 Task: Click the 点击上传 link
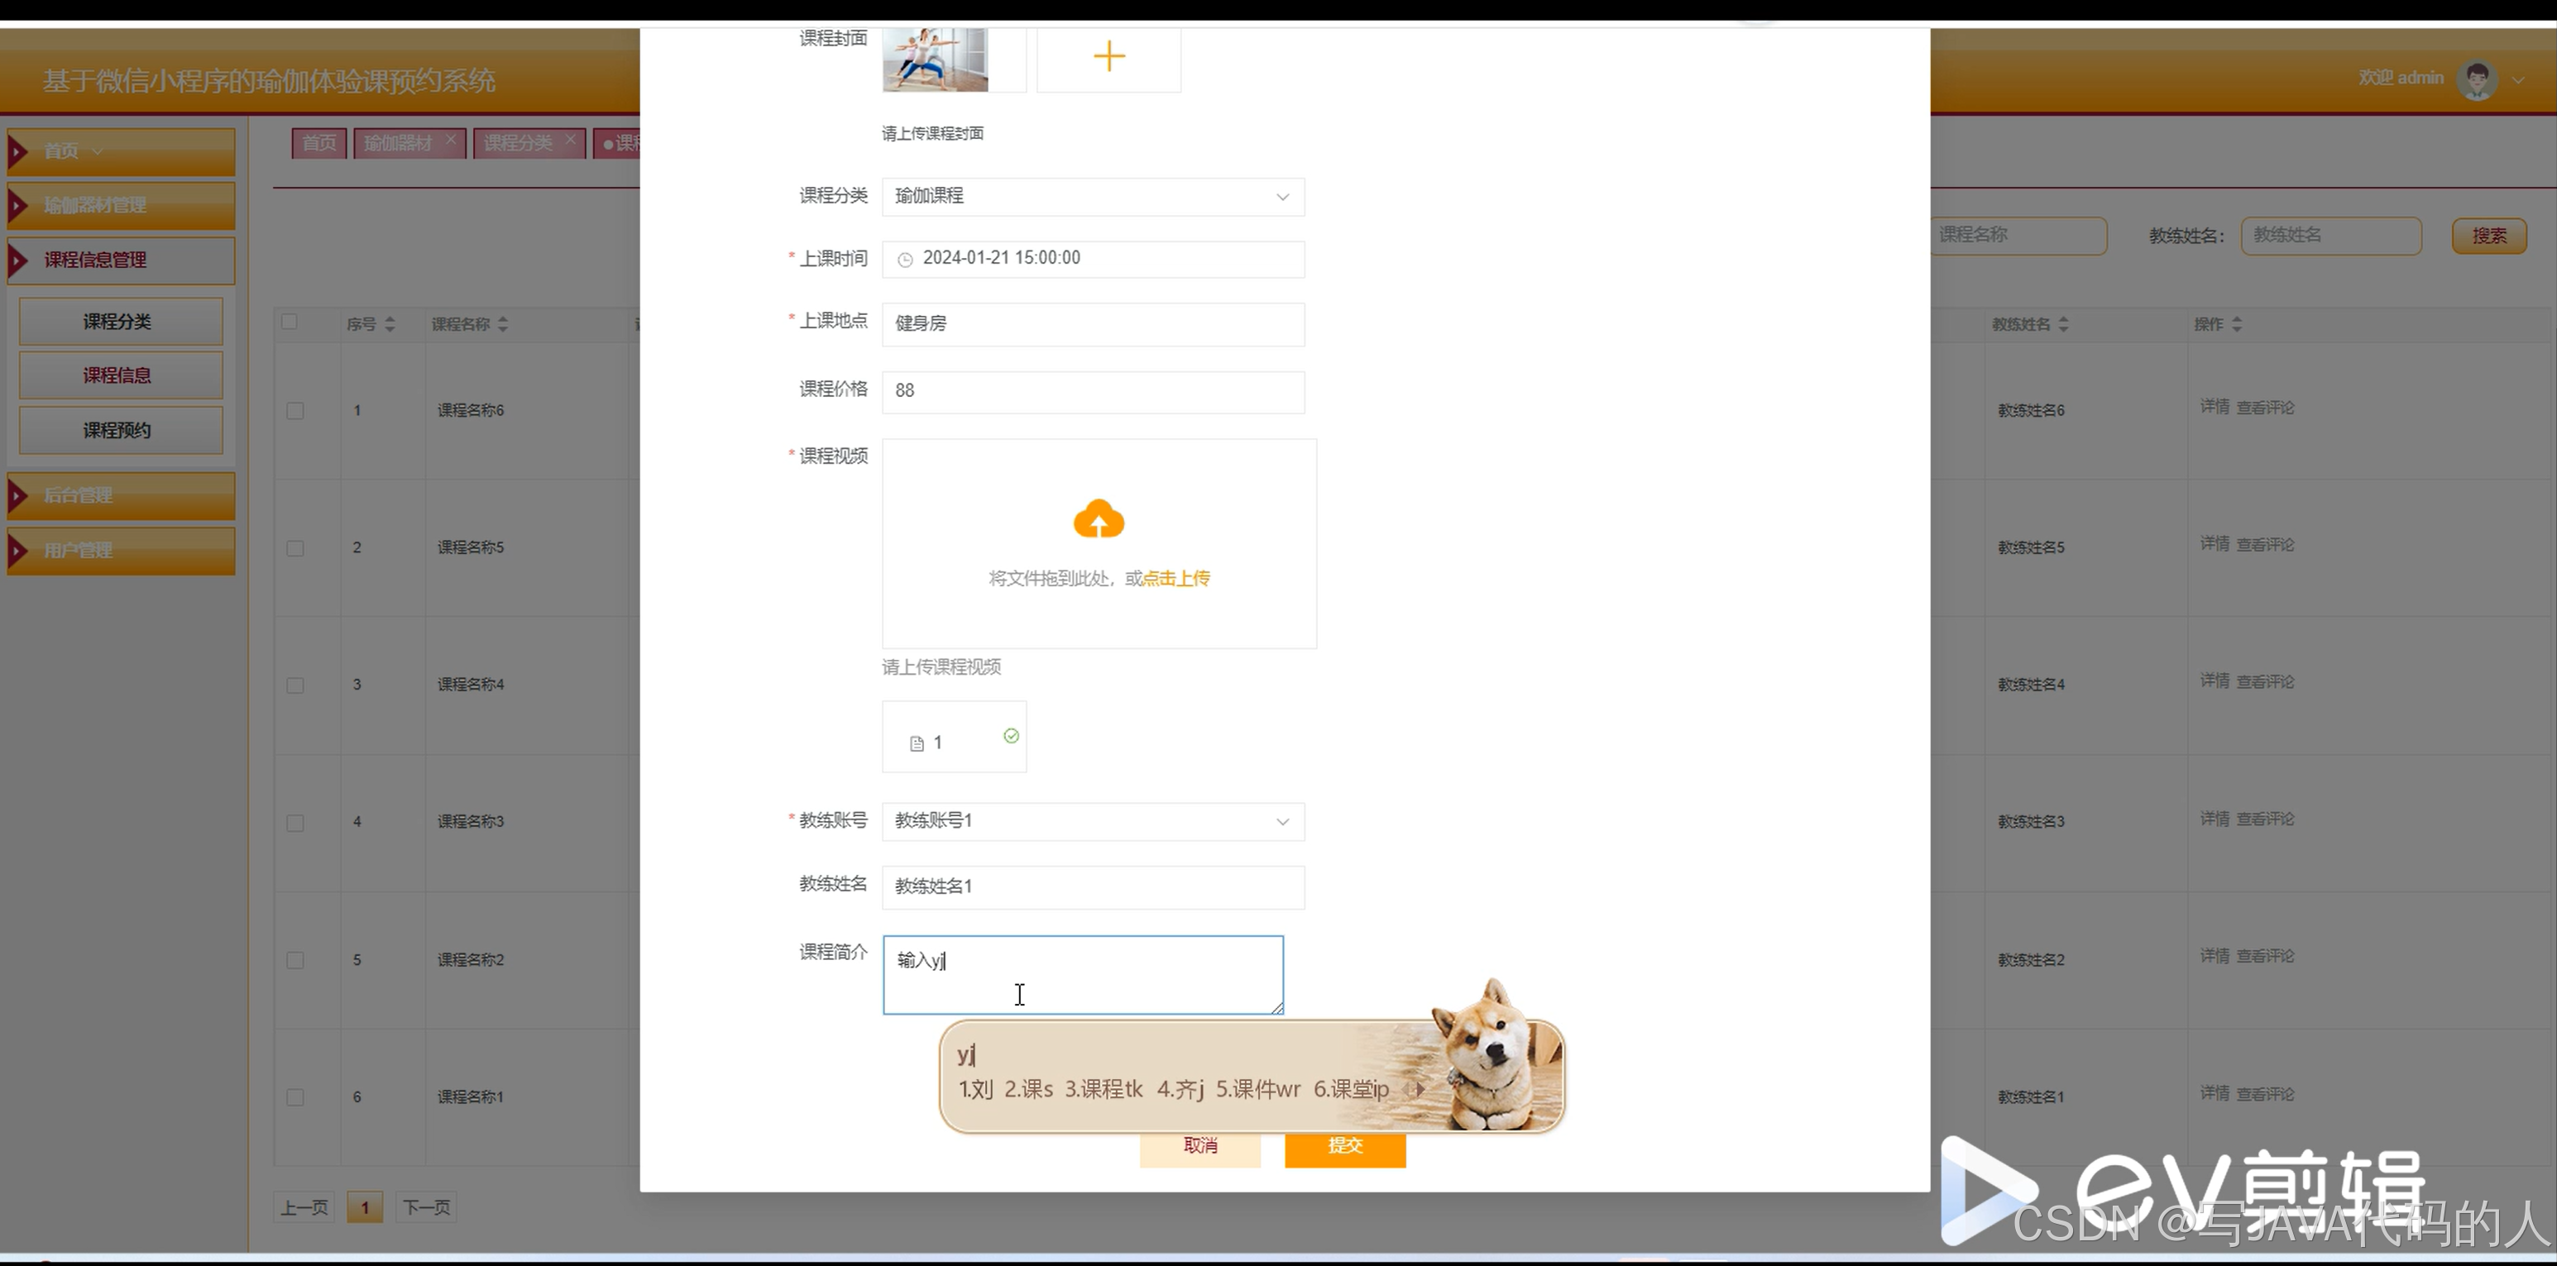[x=1176, y=579]
